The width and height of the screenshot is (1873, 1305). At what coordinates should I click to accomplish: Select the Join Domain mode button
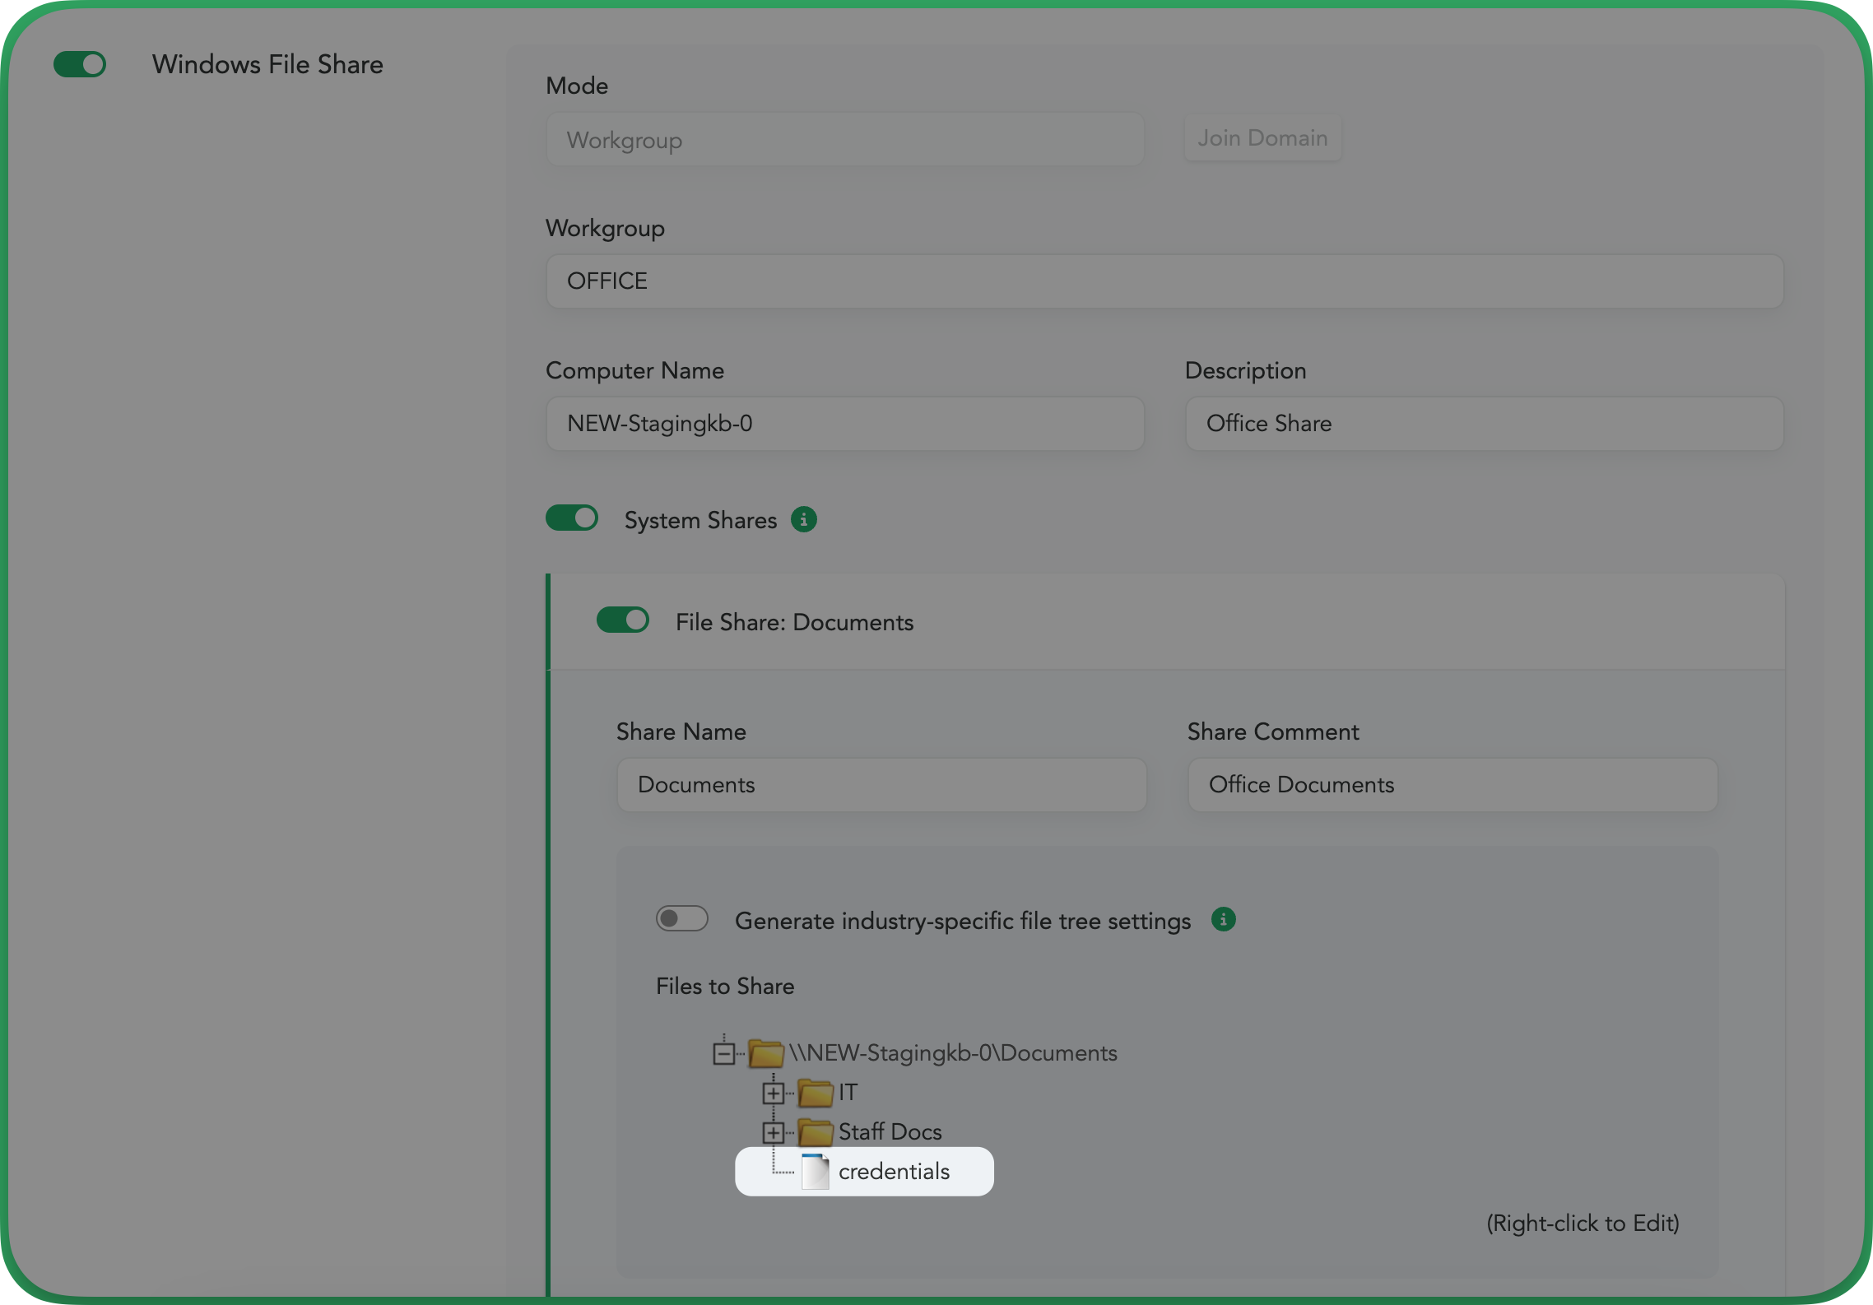(x=1261, y=137)
